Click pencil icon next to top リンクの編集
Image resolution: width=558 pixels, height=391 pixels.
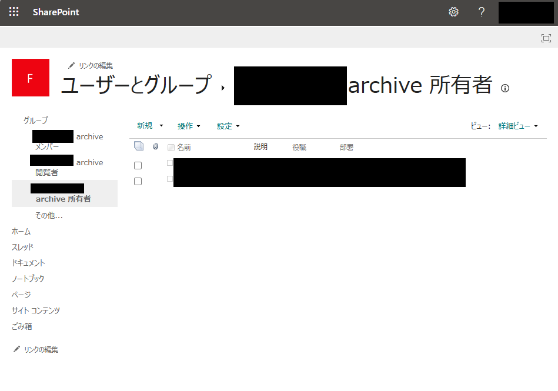[71, 65]
